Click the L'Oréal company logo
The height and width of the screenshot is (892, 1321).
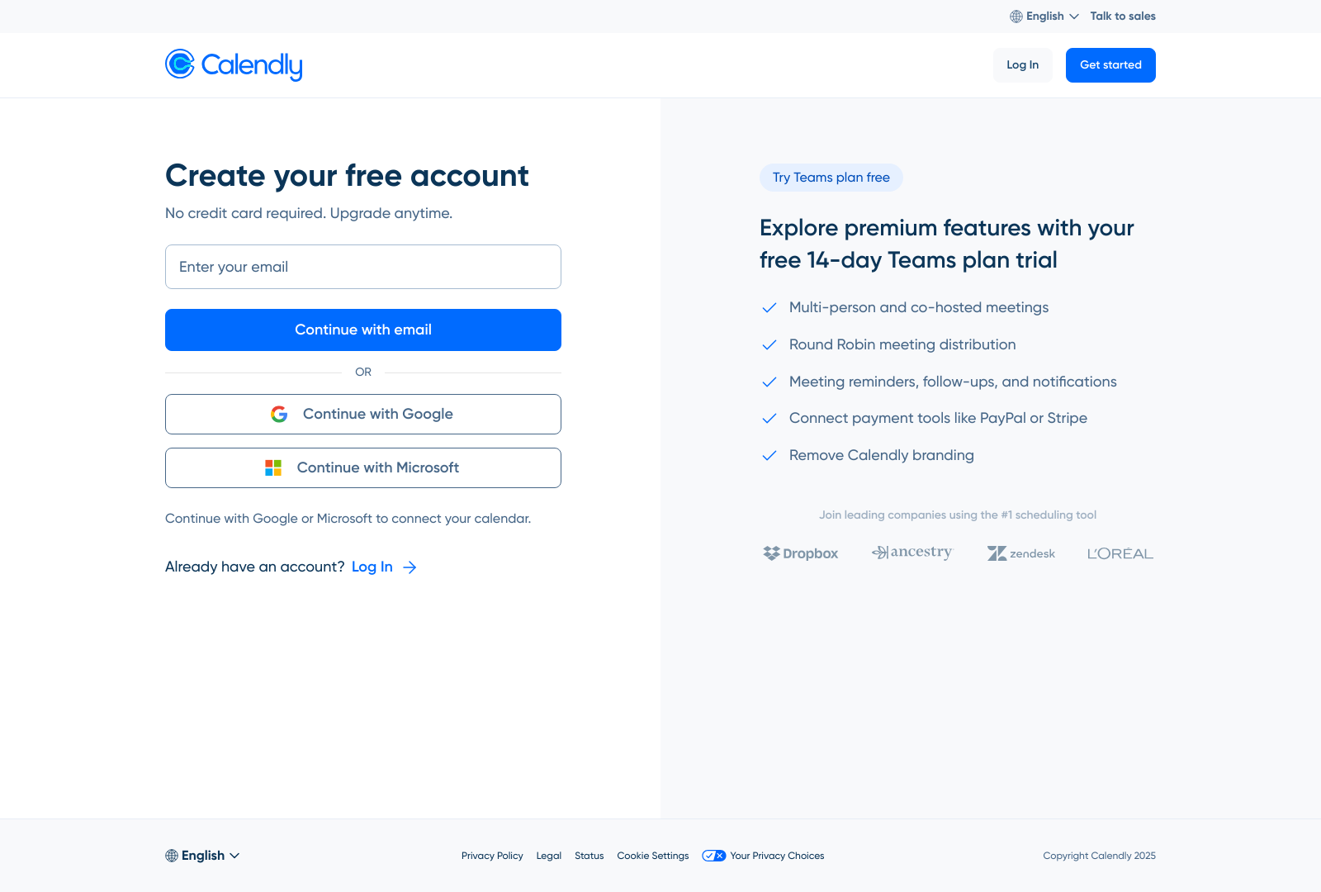tap(1120, 553)
